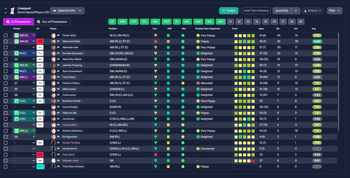Click the Trv badge for Dominik Szoboszlai
Image resolution: width=350 pixels, height=178 pixels.
(40, 53)
